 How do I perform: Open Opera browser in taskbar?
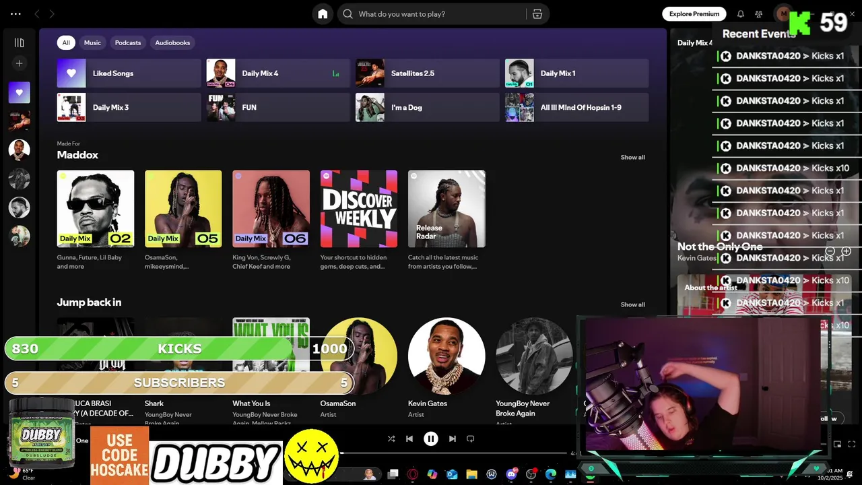[413, 475]
